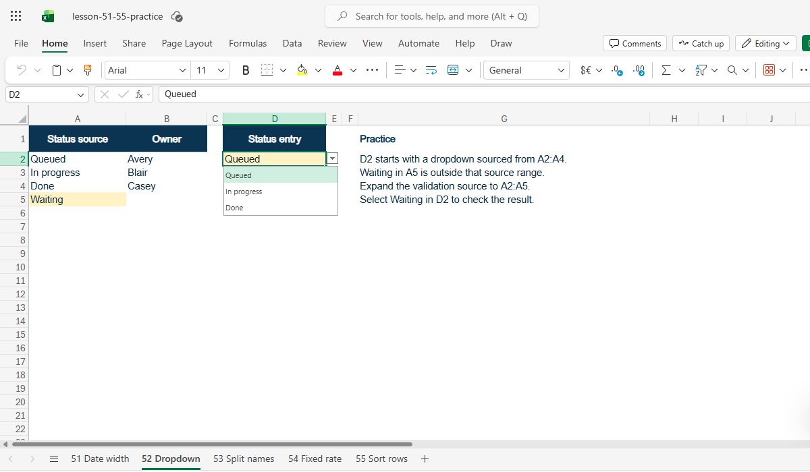810x472 pixels.
Task: Apply cell borders icon
Action: point(267,70)
